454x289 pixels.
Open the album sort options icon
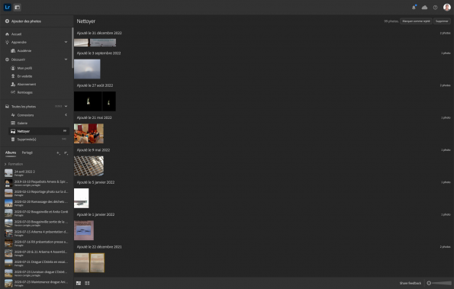tap(66, 153)
